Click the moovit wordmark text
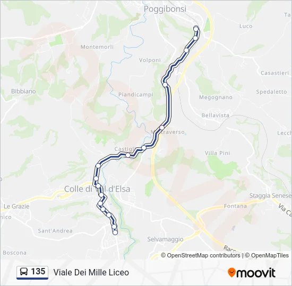292x286 pixels. [x=255, y=273]
